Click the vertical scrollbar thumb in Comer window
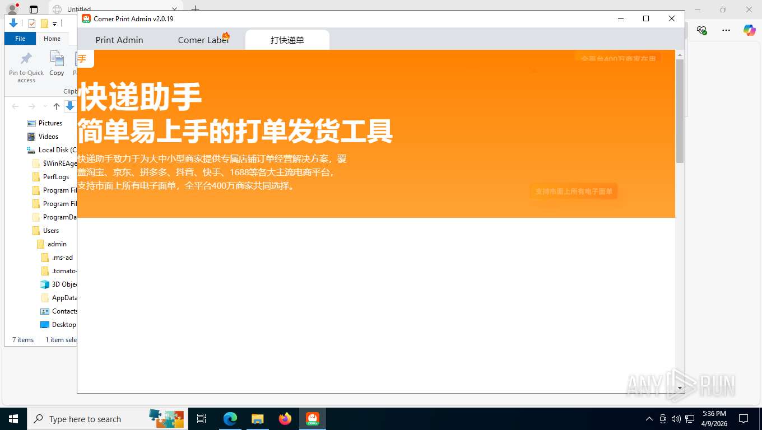This screenshot has width=762, height=430. tap(680, 111)
